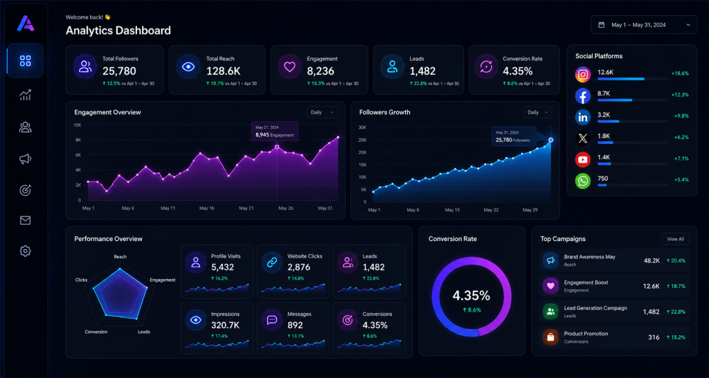709x378 pixels.
Task: Click the Instagram 12.6K progress bar
Action: 633,79
